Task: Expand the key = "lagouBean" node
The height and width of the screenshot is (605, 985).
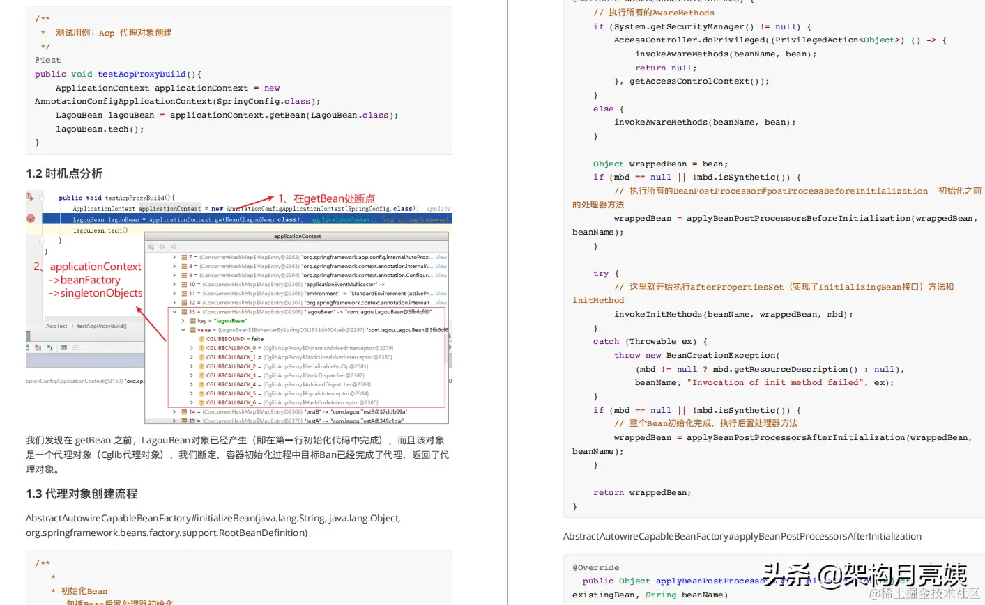Action: coord(183,321)
